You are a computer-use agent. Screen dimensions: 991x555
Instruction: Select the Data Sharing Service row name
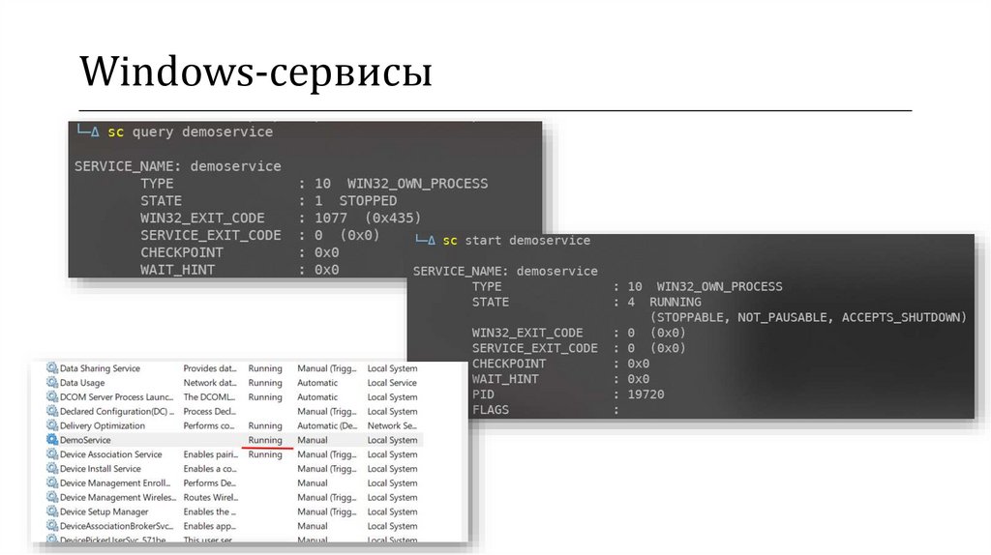(x=100, y=368)
